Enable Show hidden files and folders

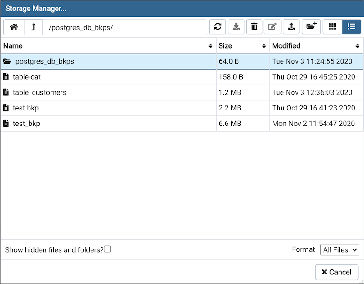tap(107, 249)
